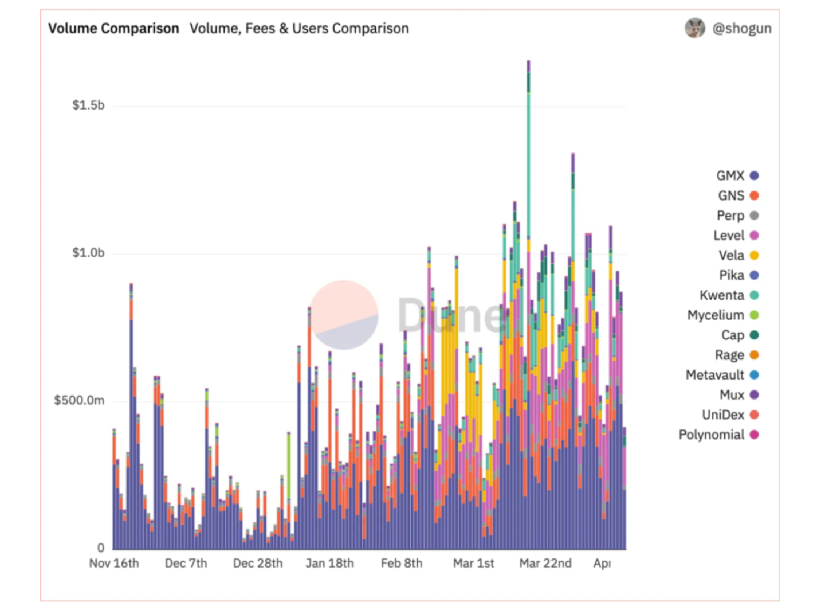825x610 pixels.
Task: Click the yellow Vela legend dot
Action: [754, 256]
